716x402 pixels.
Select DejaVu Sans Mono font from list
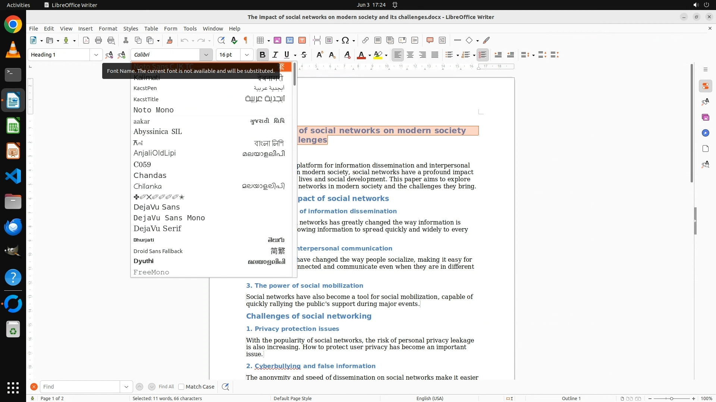(169, 218)
